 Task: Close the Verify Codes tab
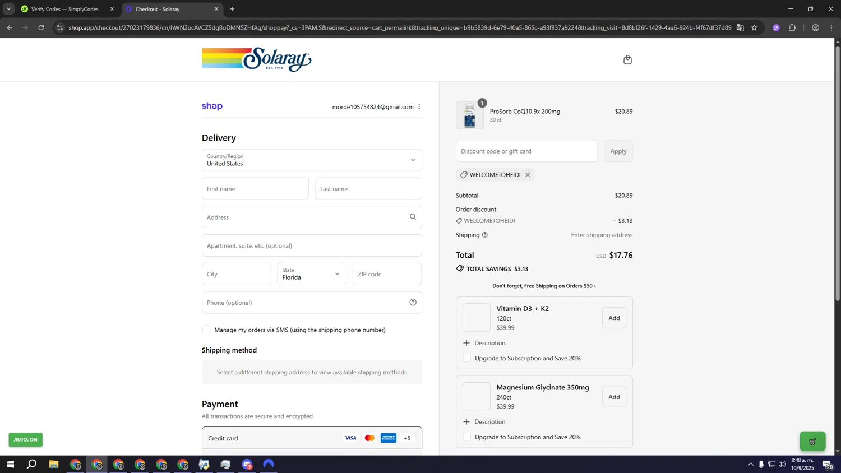pyautogui.click(x=112, y=9)
